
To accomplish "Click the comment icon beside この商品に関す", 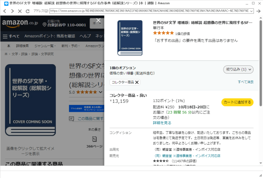I will [x=72, y=119].
